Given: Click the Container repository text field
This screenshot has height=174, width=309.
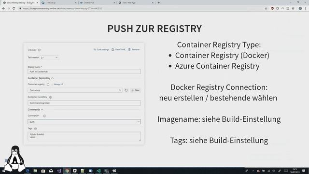Looking at the screenshot, I should pos(84,103).
